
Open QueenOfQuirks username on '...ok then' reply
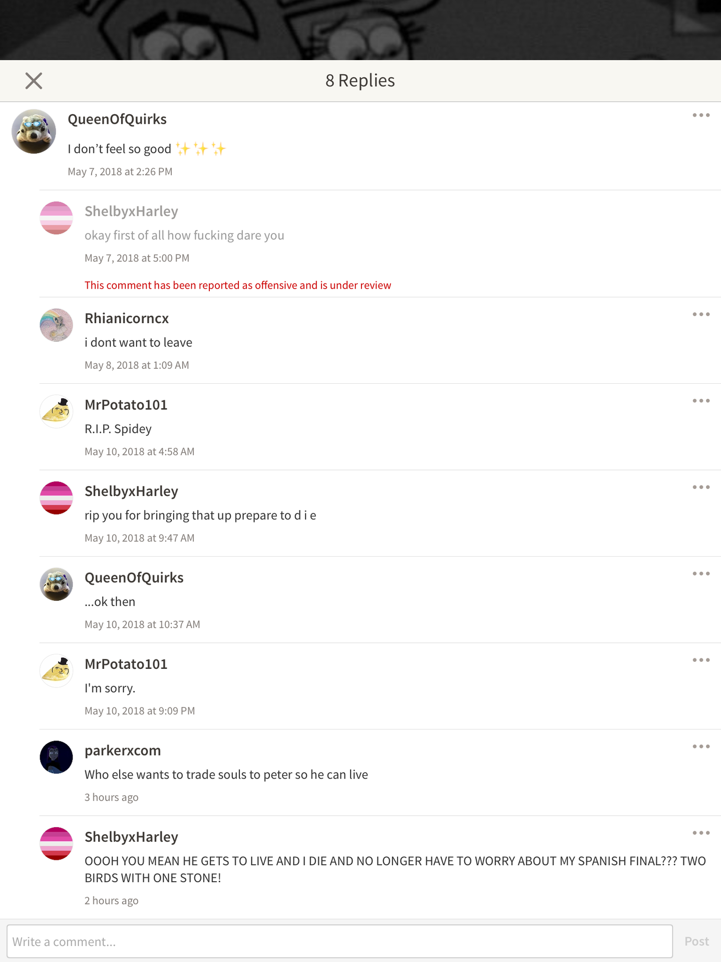[134, 578]
